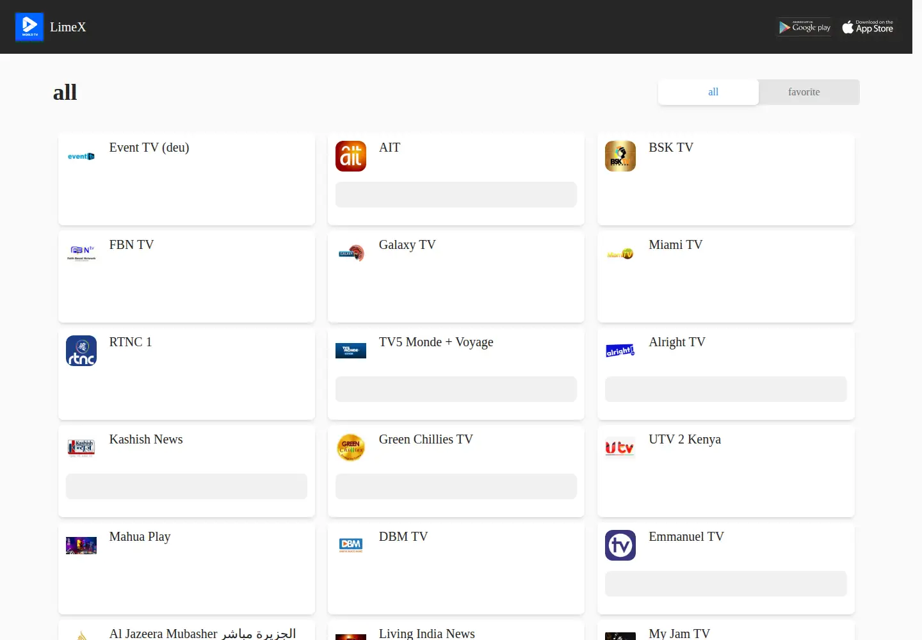Click the Miami TV channel logo
Viewport: 922px width, 640px height.
[620, 253]
